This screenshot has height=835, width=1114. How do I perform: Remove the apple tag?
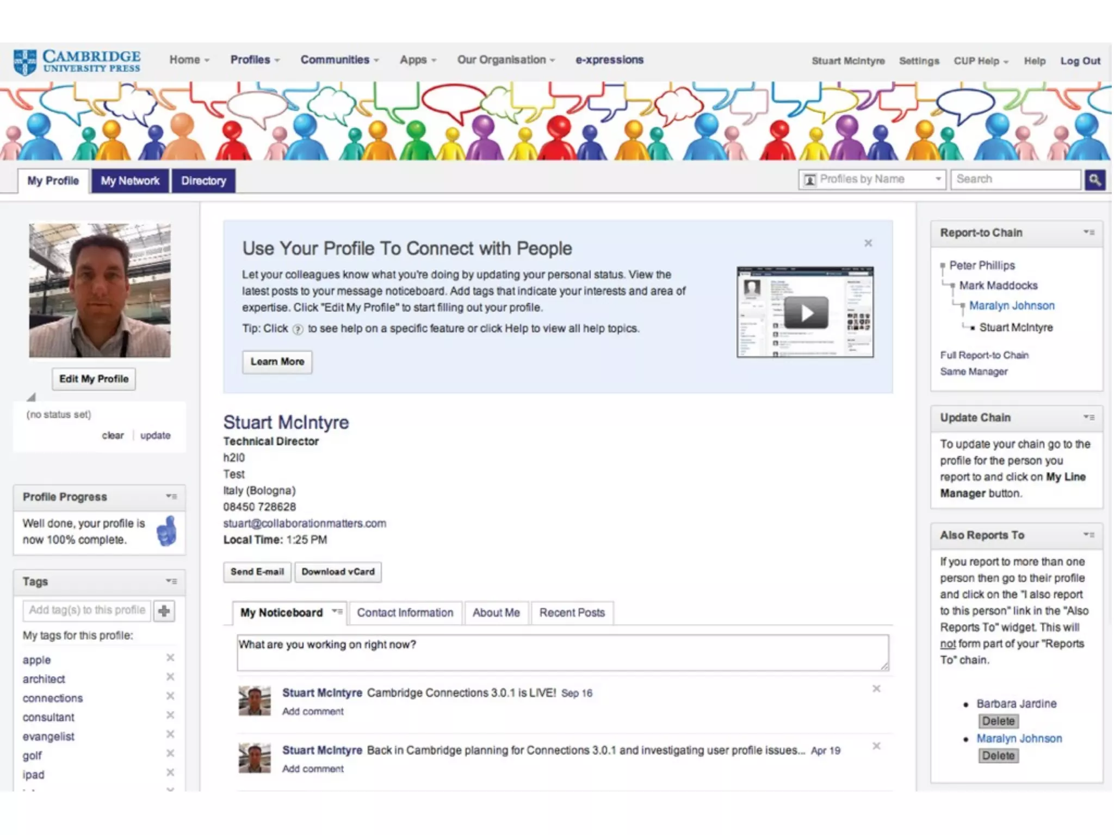(x=170, y=658)
